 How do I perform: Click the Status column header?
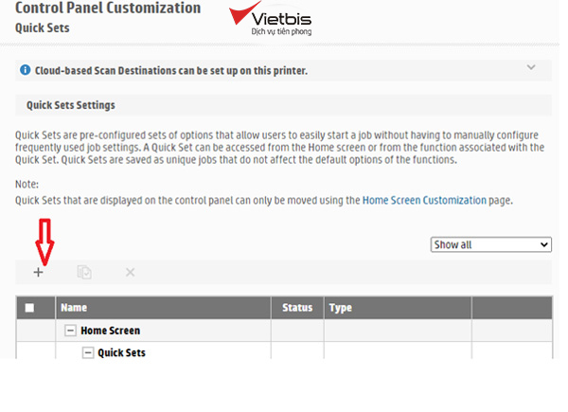click(297, 308)
